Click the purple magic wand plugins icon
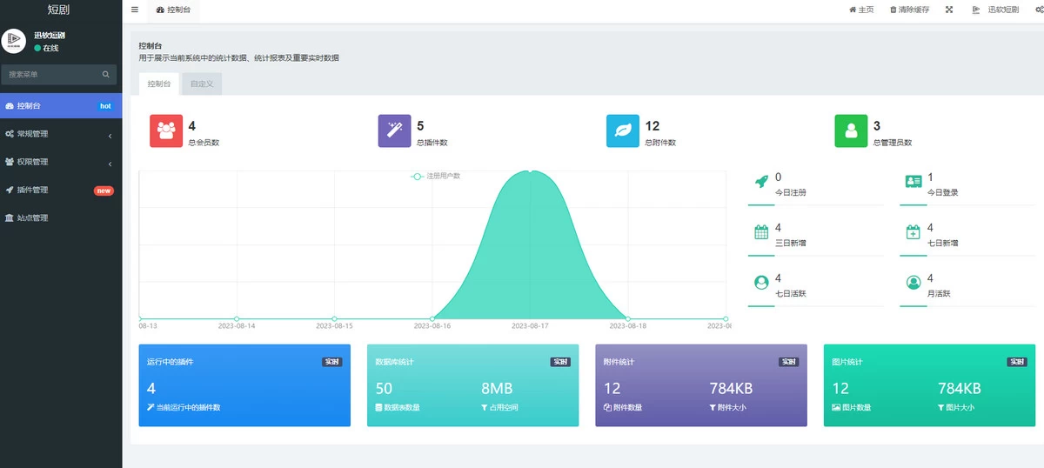Viewport: 1044px width, 468px height. point(394,131)
